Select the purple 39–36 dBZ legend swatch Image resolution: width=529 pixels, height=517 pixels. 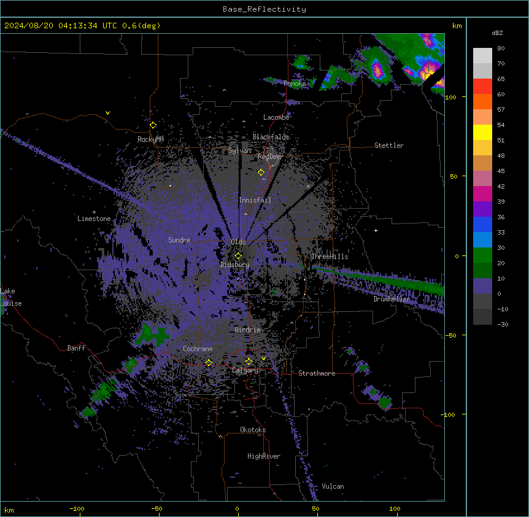[x=482, y=209]
